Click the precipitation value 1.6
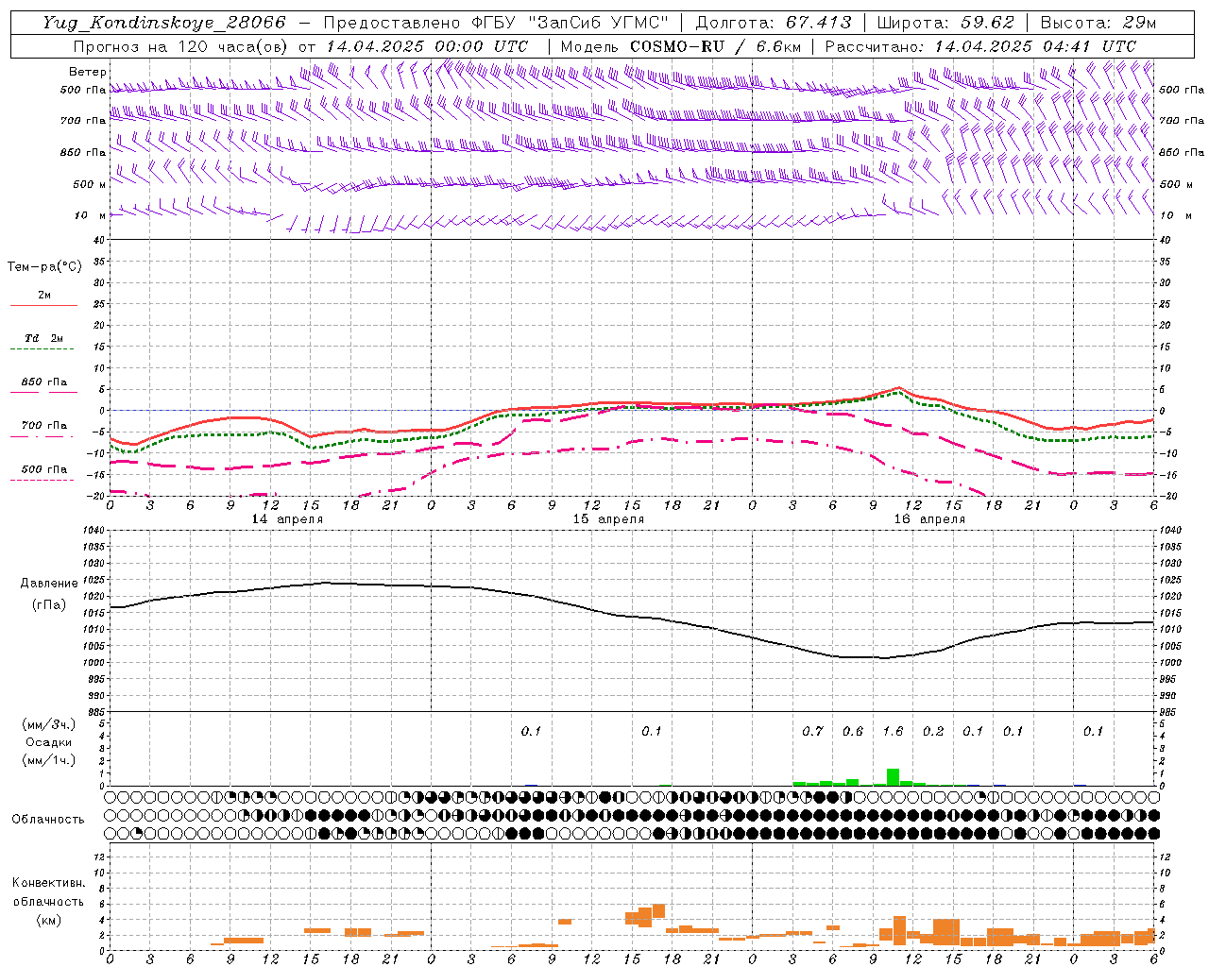1209x967 pixels. tap(893, 731)
